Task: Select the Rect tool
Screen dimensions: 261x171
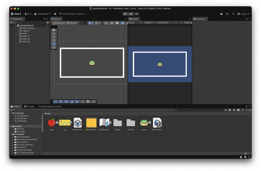Action: point(54,44)
